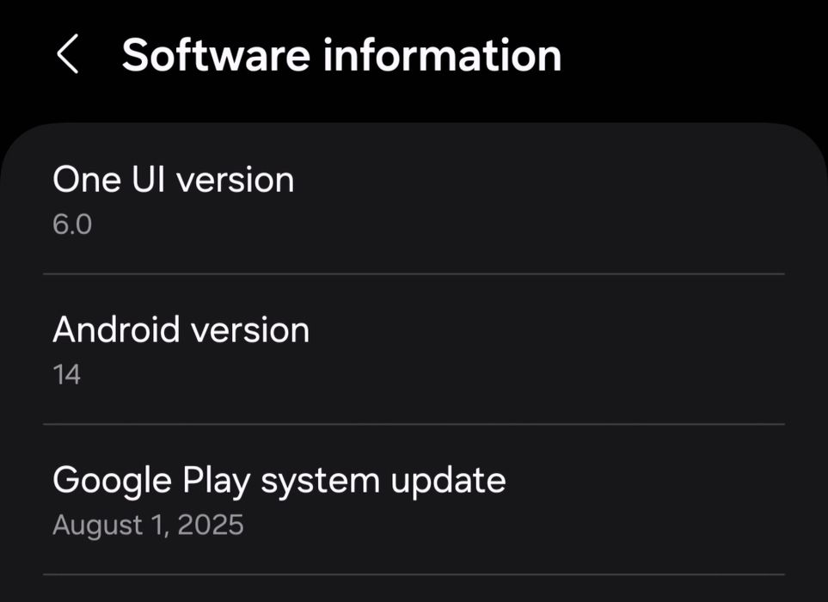
Task: Open Google Play system update
Action: 279,480
